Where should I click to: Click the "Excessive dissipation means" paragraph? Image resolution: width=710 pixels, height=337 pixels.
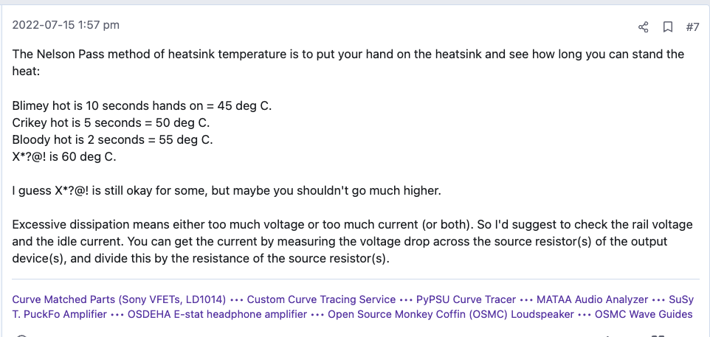[x=348, y=242]
